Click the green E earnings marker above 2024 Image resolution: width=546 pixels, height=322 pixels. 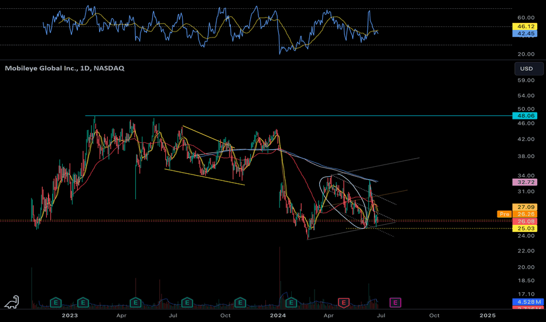tap(291, 303)
